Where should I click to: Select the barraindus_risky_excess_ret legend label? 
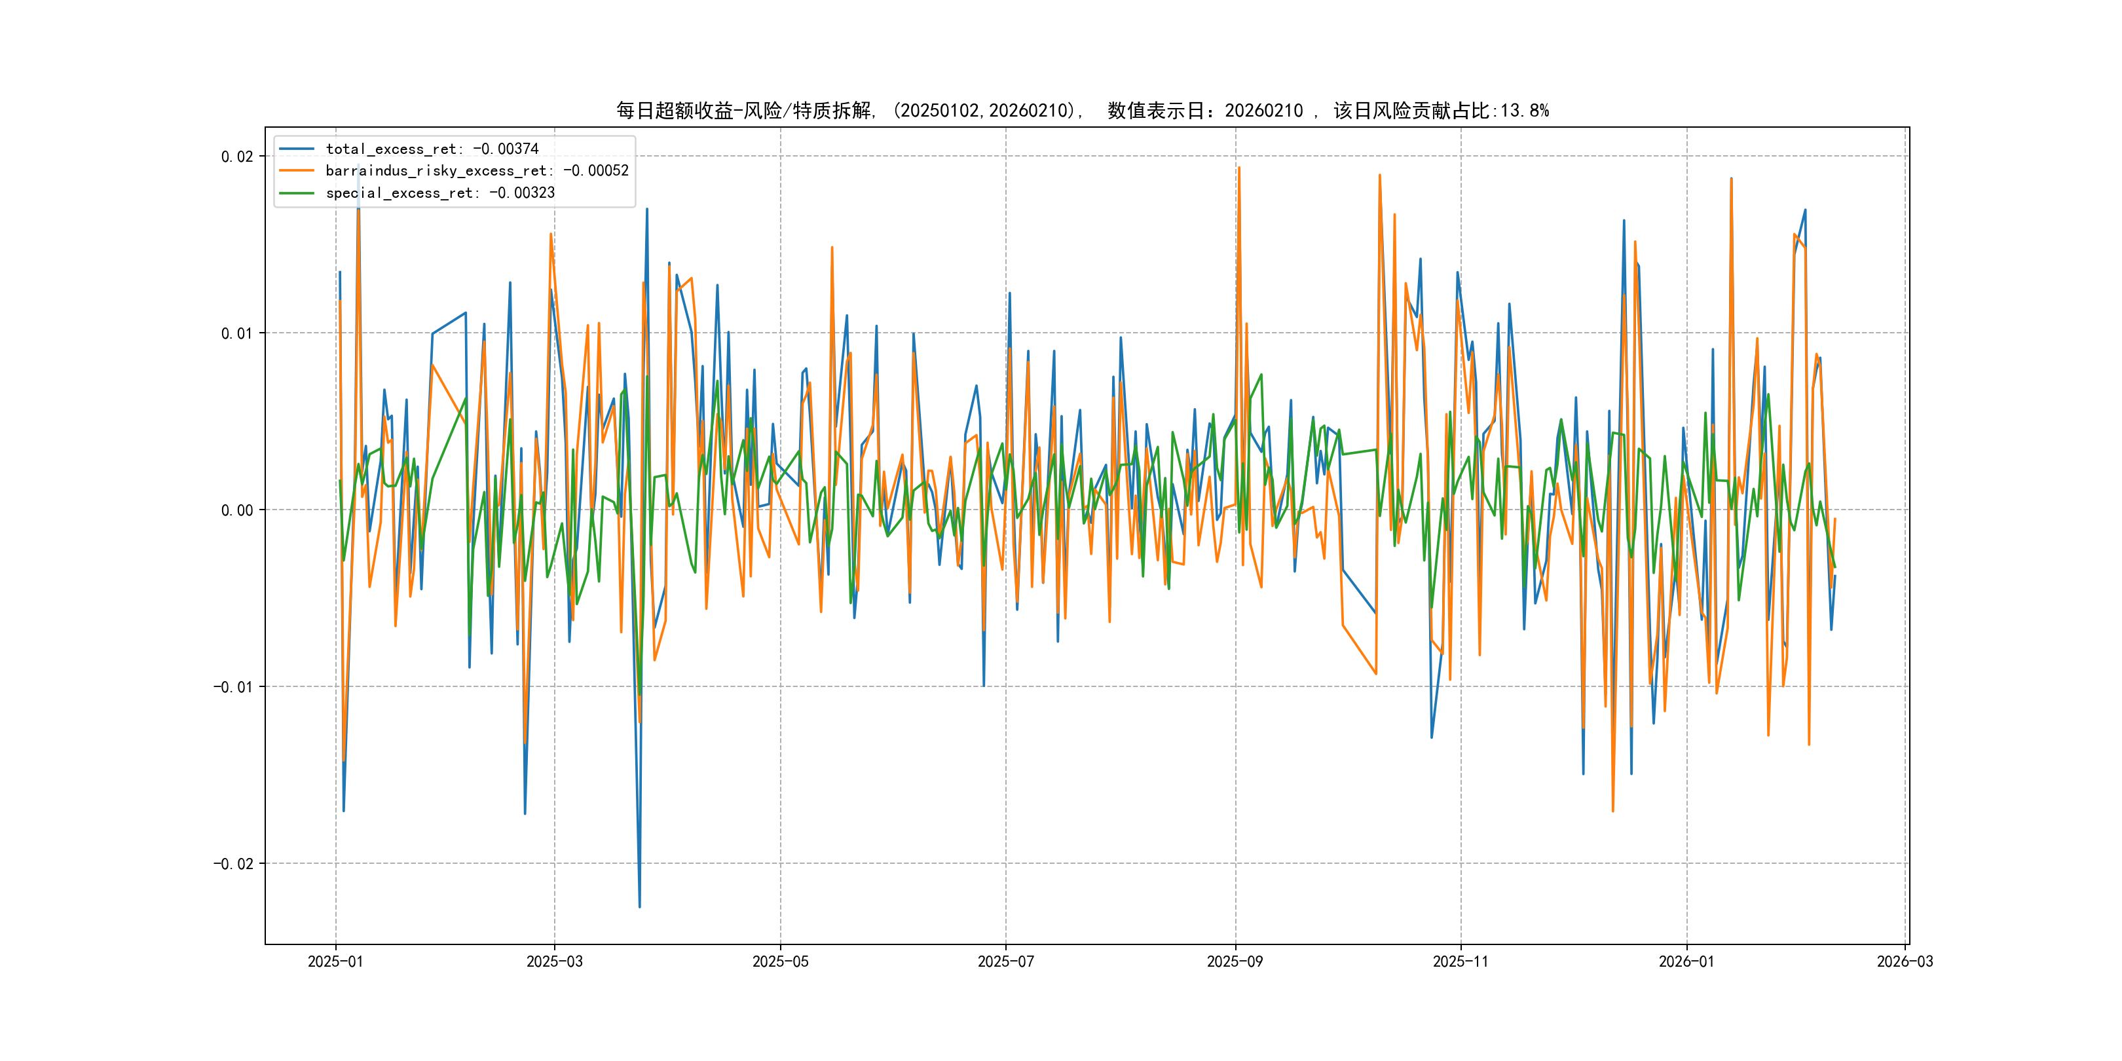point(477,170)
